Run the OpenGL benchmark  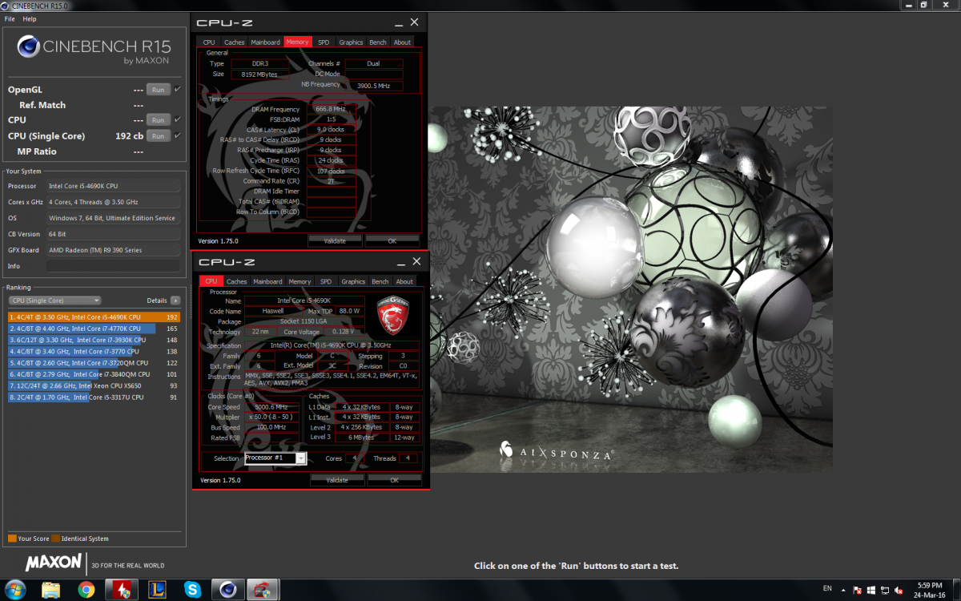click(x=158, y=90)
